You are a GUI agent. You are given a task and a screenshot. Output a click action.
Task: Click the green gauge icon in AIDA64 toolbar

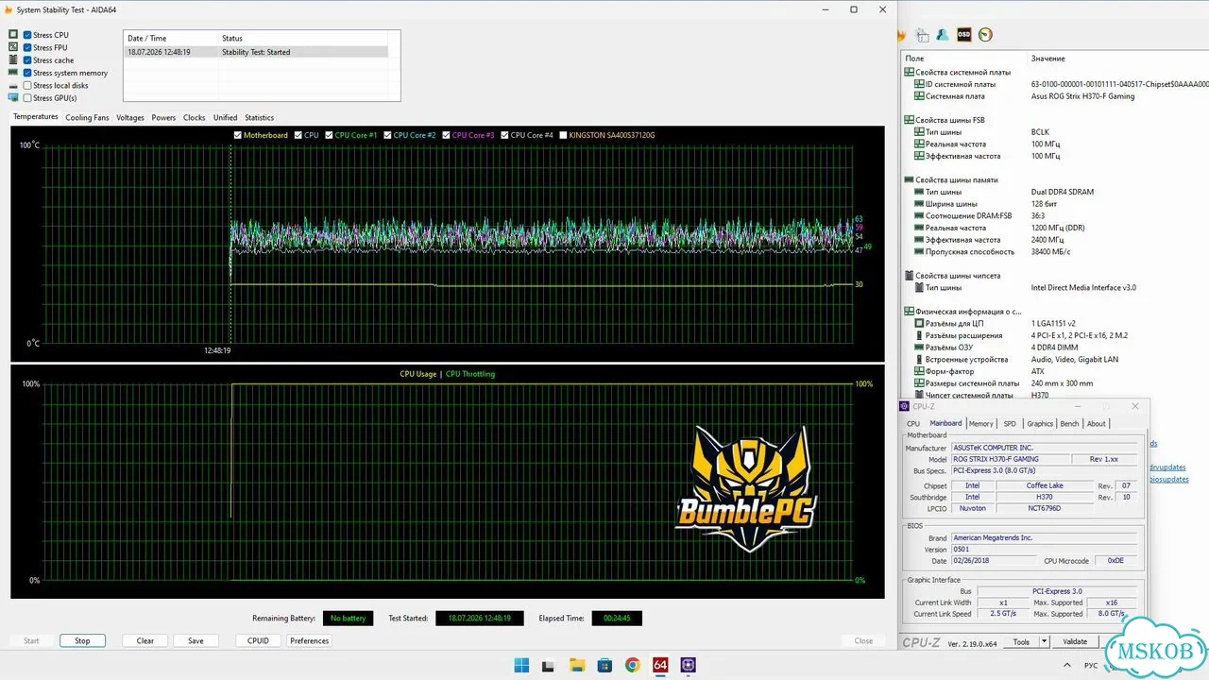pyautogui.click(x=985, y=35)
